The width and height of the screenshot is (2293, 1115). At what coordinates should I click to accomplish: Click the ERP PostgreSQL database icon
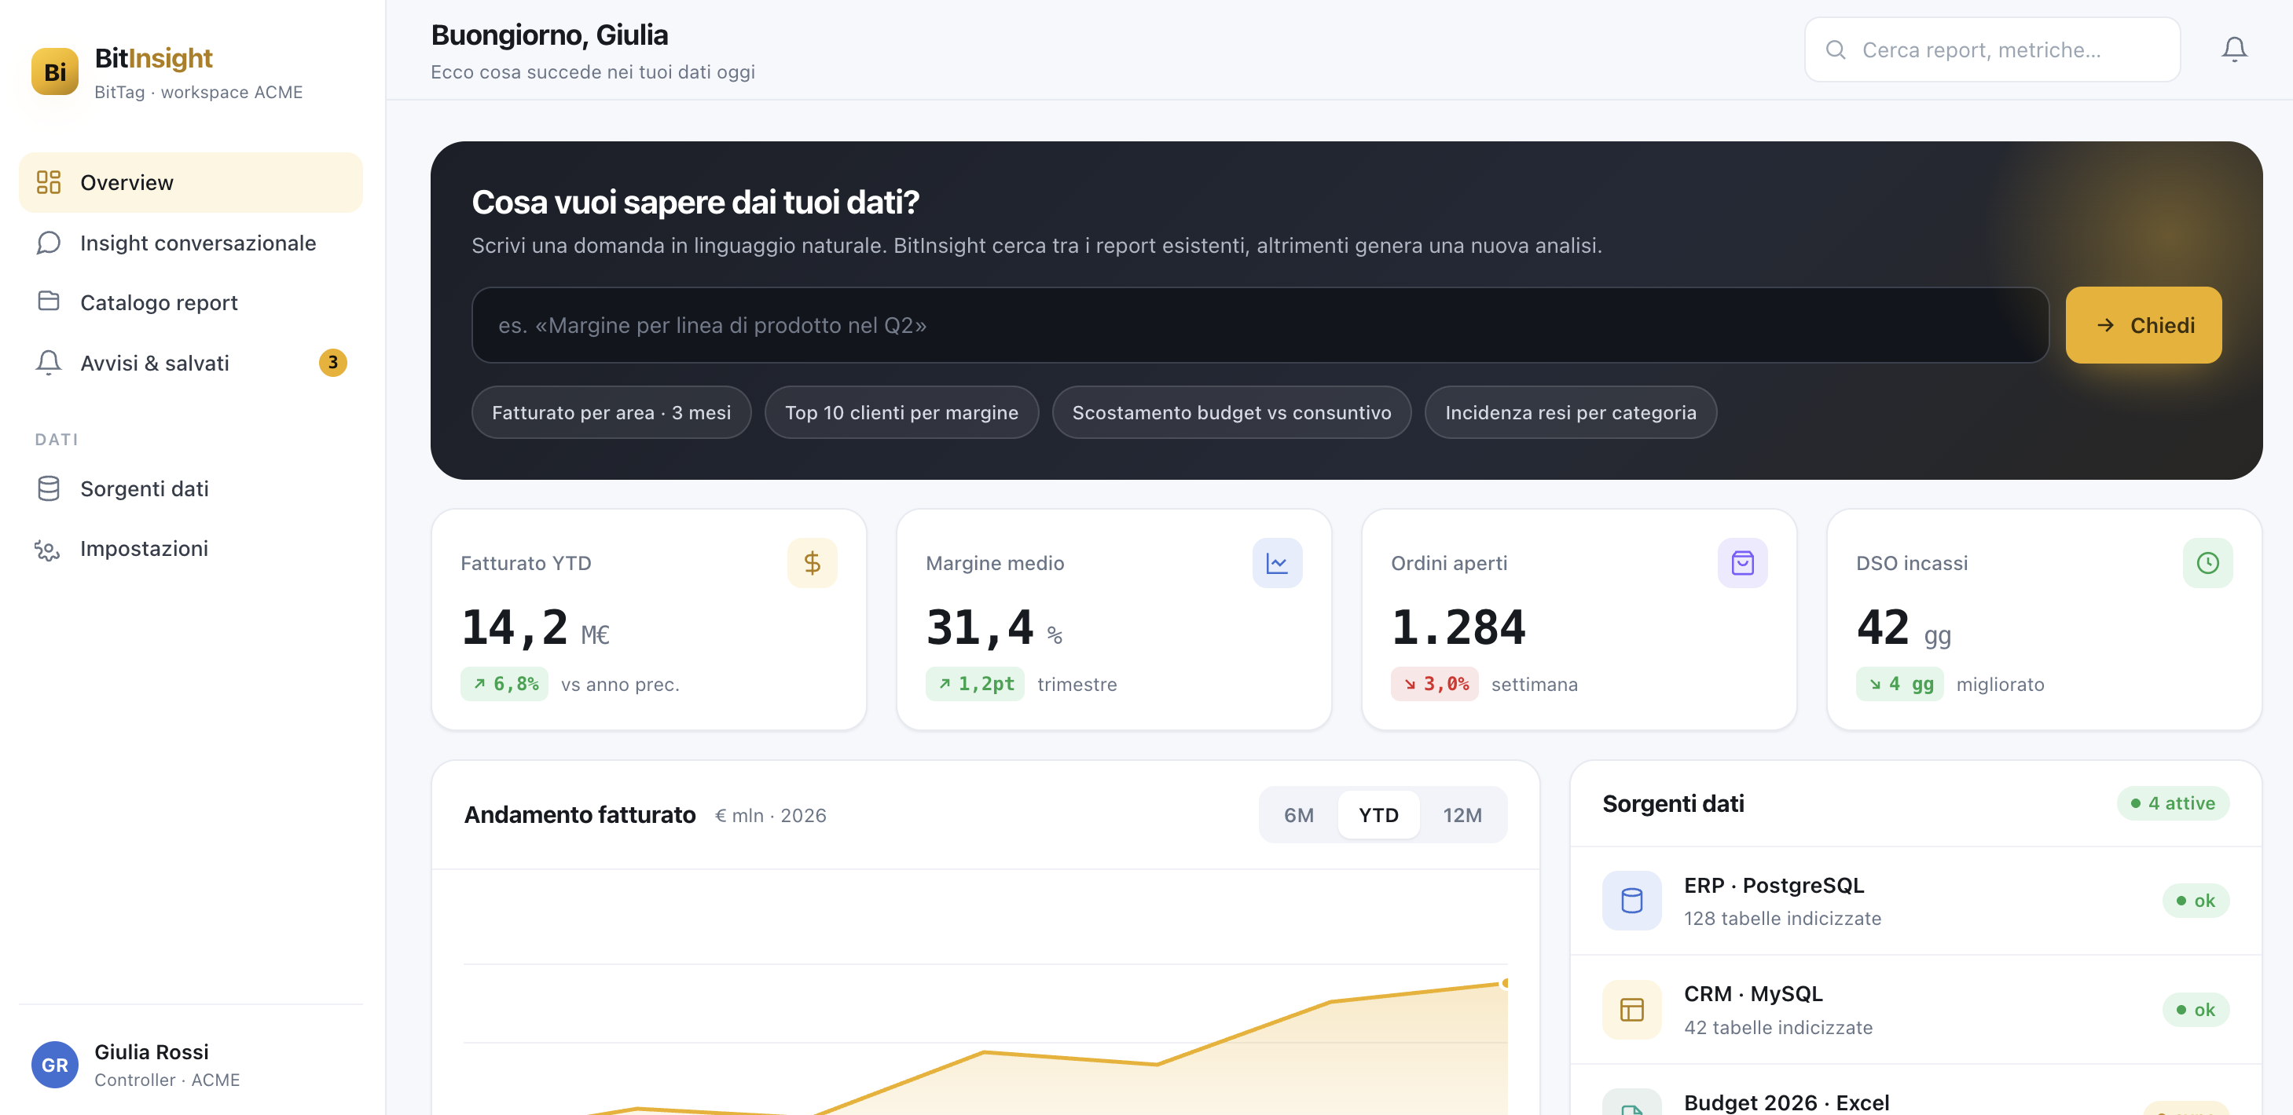[1631, 900]
